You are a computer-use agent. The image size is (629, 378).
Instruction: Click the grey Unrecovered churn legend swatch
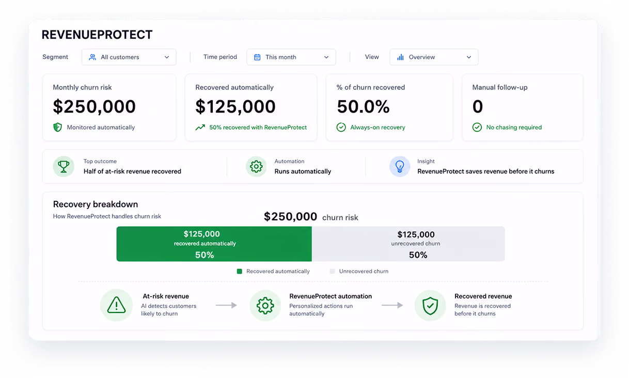(333, 271)
